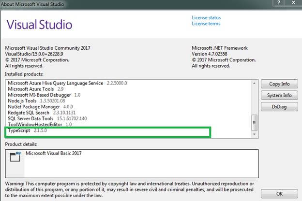The width and height of the screenshot is (302, 201).
Task: Select the TypeScript 2.1.5.0 row
Action: [x=28, y=130]
